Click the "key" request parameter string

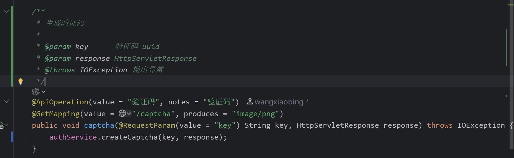[x=225, y=125]
